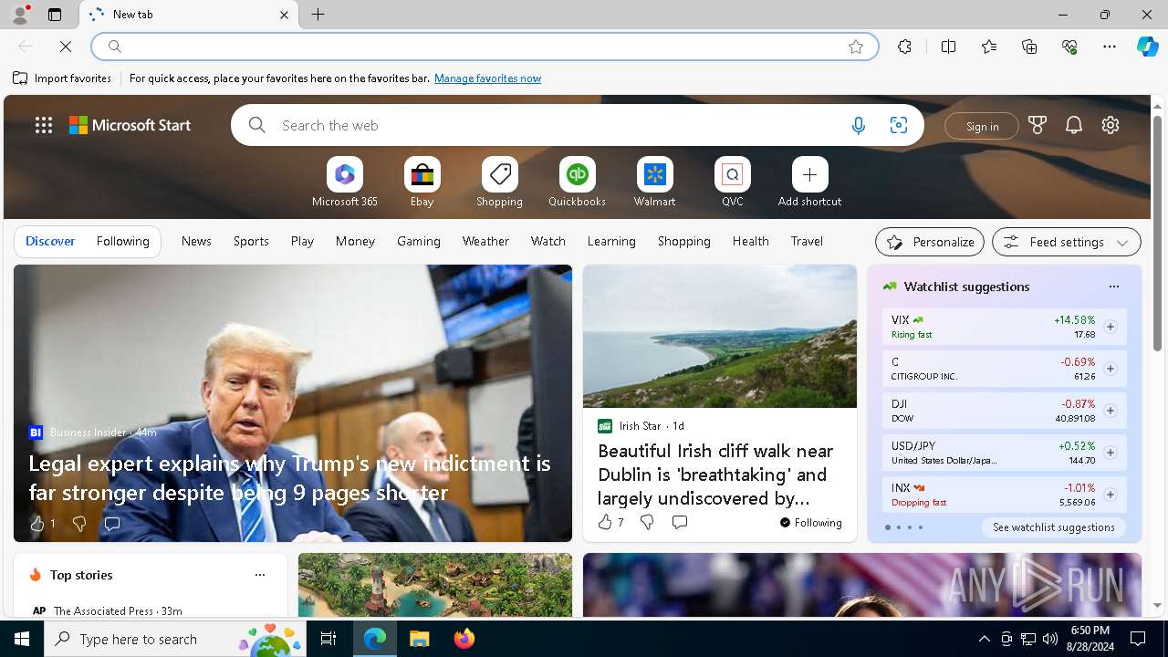Dislike the Irish cliff walk article
The height and width of the screenshot is (657, 1168).
[647, 522]
